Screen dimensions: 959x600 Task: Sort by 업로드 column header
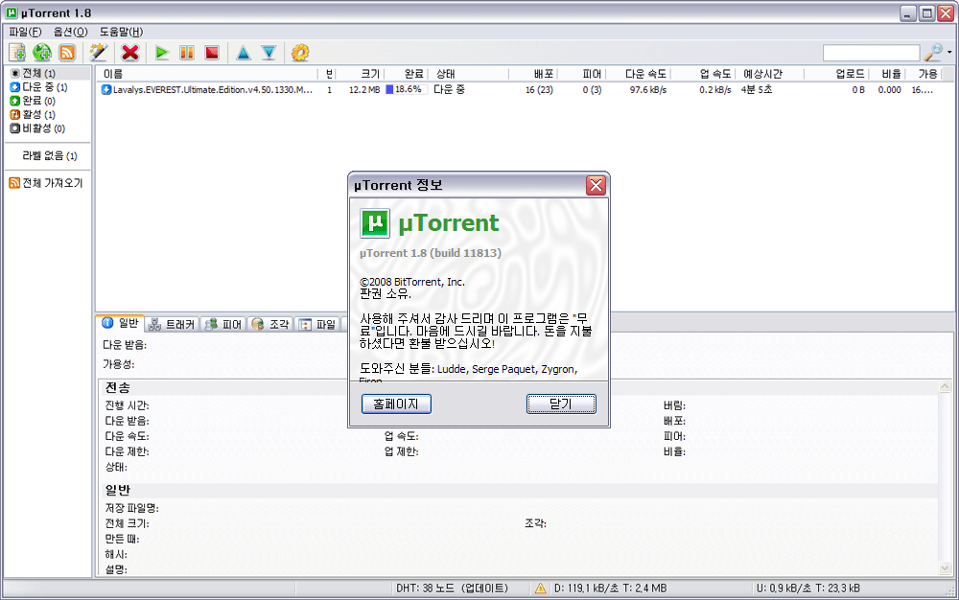[836, 74]
